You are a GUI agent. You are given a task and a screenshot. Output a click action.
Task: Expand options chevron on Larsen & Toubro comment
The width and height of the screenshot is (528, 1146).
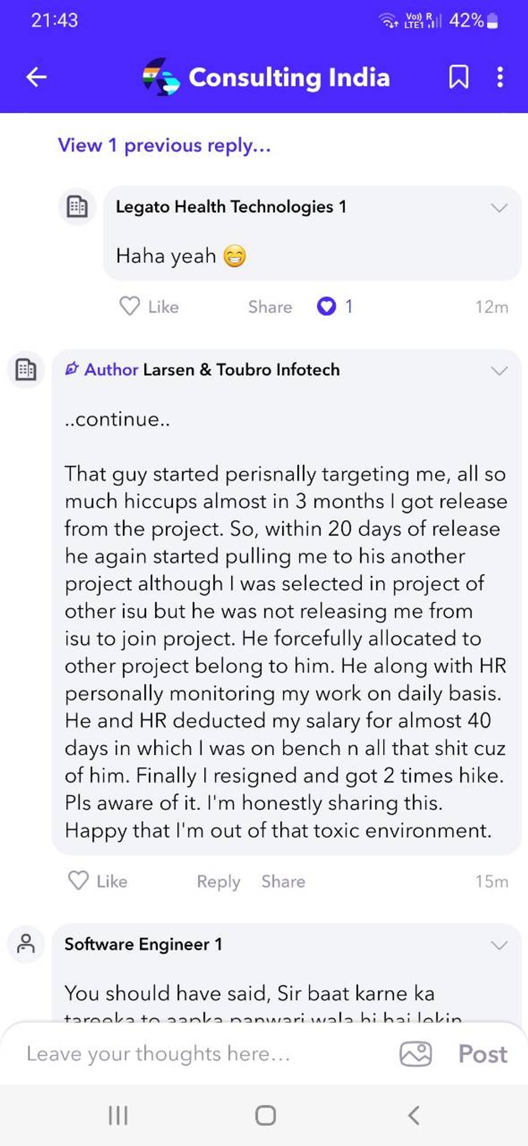499,370
